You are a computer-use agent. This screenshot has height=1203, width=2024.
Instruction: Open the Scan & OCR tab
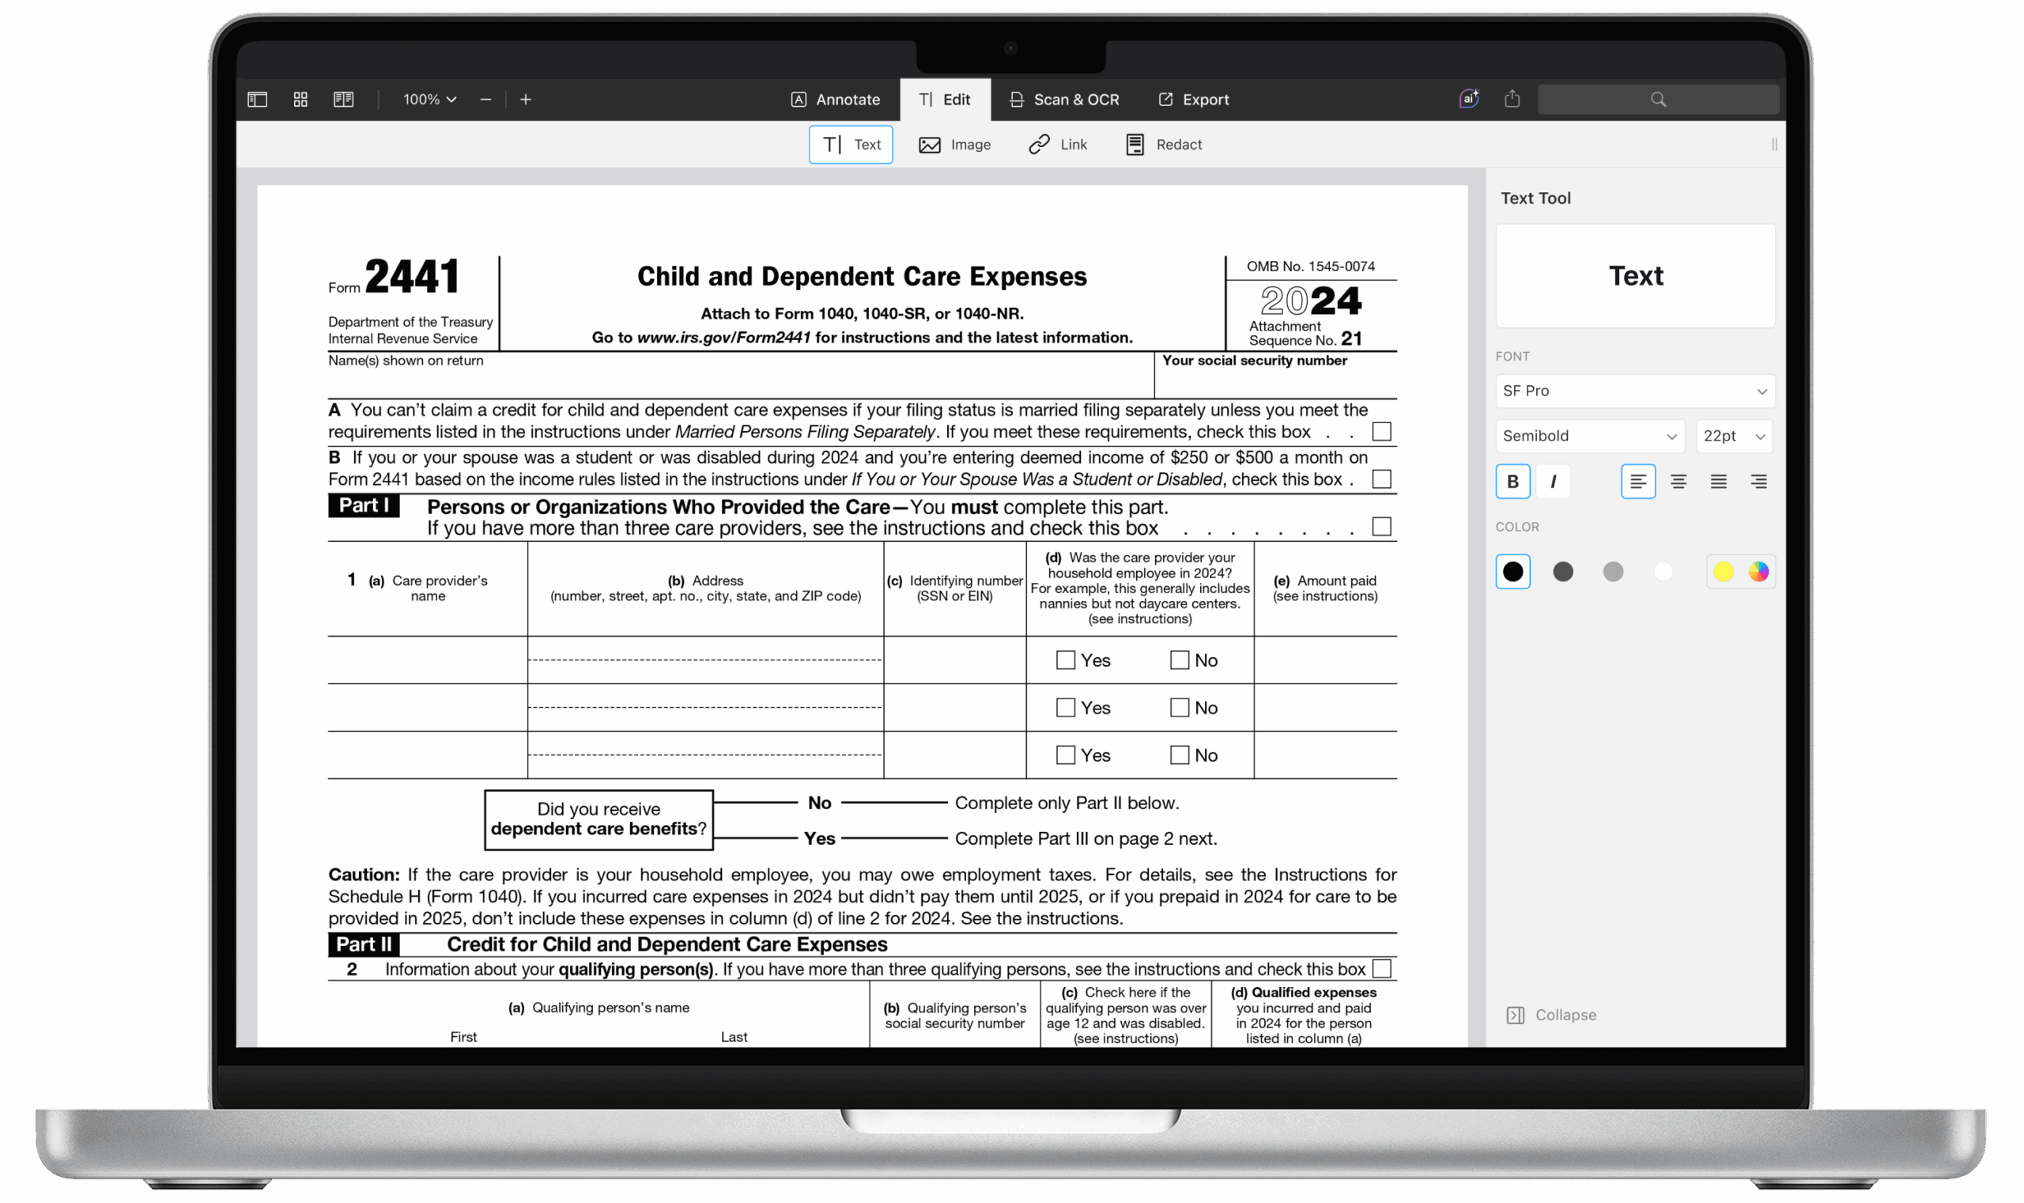(x=1064, y=99)
